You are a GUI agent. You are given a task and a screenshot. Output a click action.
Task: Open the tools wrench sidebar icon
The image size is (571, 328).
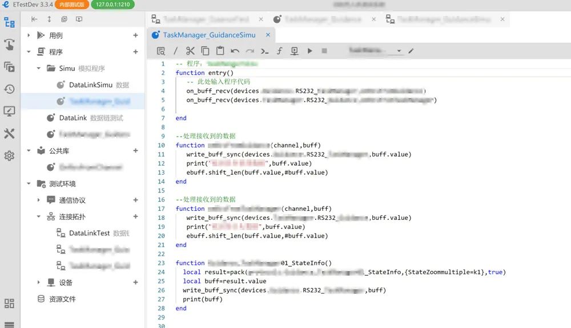[x=10, y=133]
